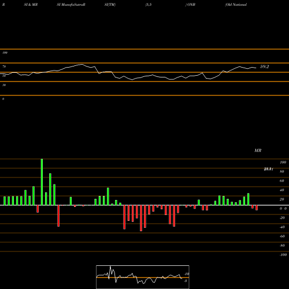
Task: Click the MR axis label -40
Action: coord(282,227)
